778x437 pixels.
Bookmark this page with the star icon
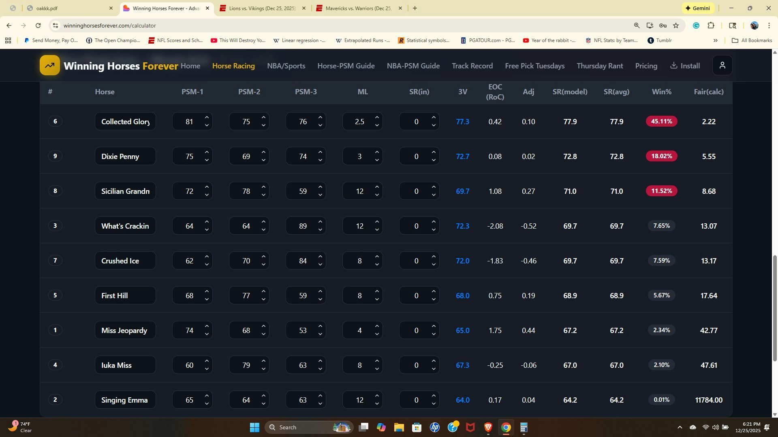tap(676, 25)
